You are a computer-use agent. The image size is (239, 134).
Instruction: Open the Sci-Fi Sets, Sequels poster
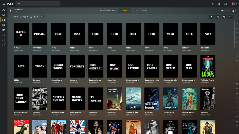[x=152, y=99]
